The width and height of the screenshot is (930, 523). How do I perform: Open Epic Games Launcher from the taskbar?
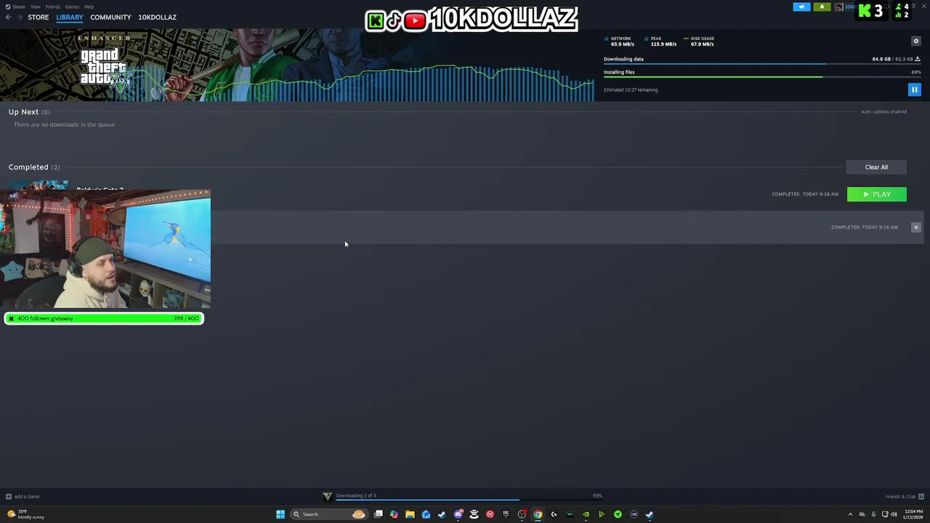[x=506, y=514]
